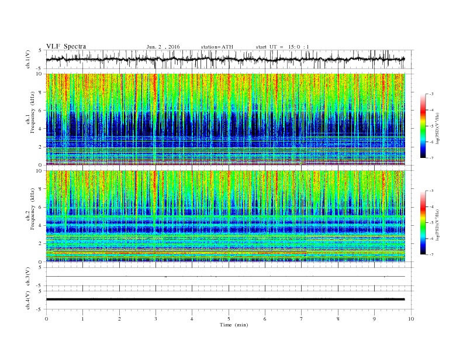The height and width of the screenshot is (358, 463).
Task: Click time axis tick label "10" at bottom
Action: click(x=411, y=319)
